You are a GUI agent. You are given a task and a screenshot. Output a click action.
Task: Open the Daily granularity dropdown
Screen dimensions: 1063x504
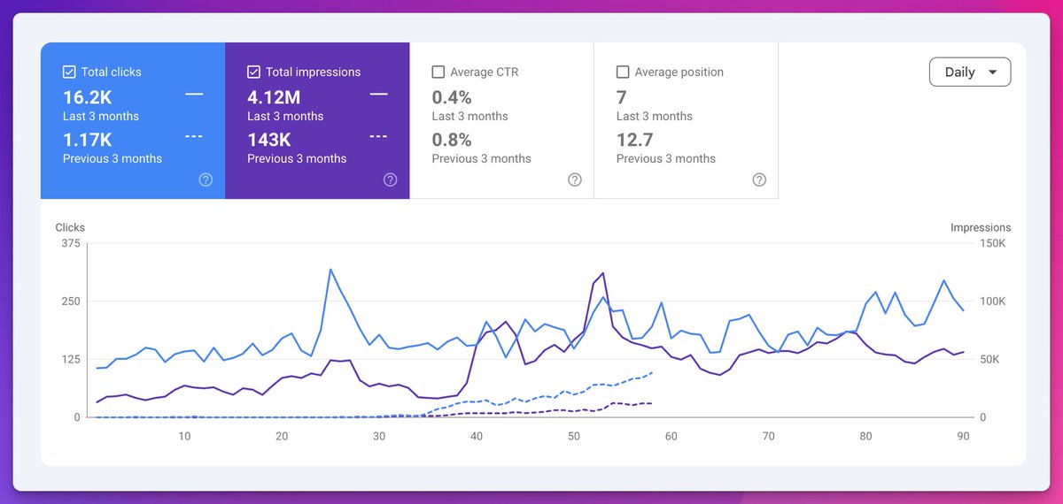970,73
